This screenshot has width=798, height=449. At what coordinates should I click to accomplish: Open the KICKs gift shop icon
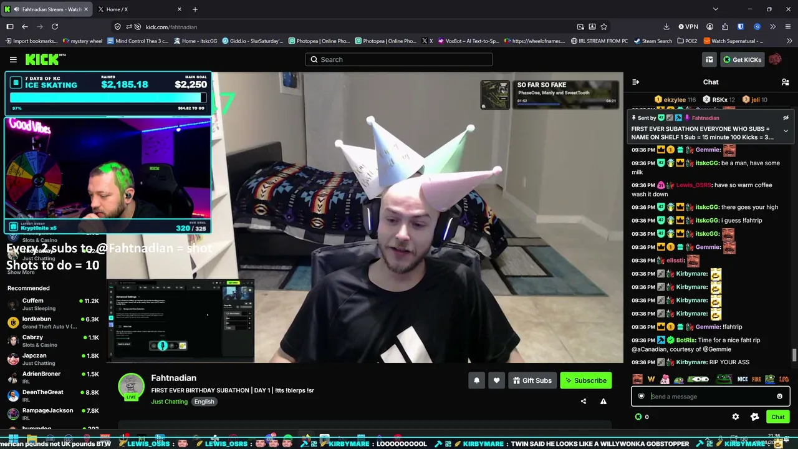755,417
